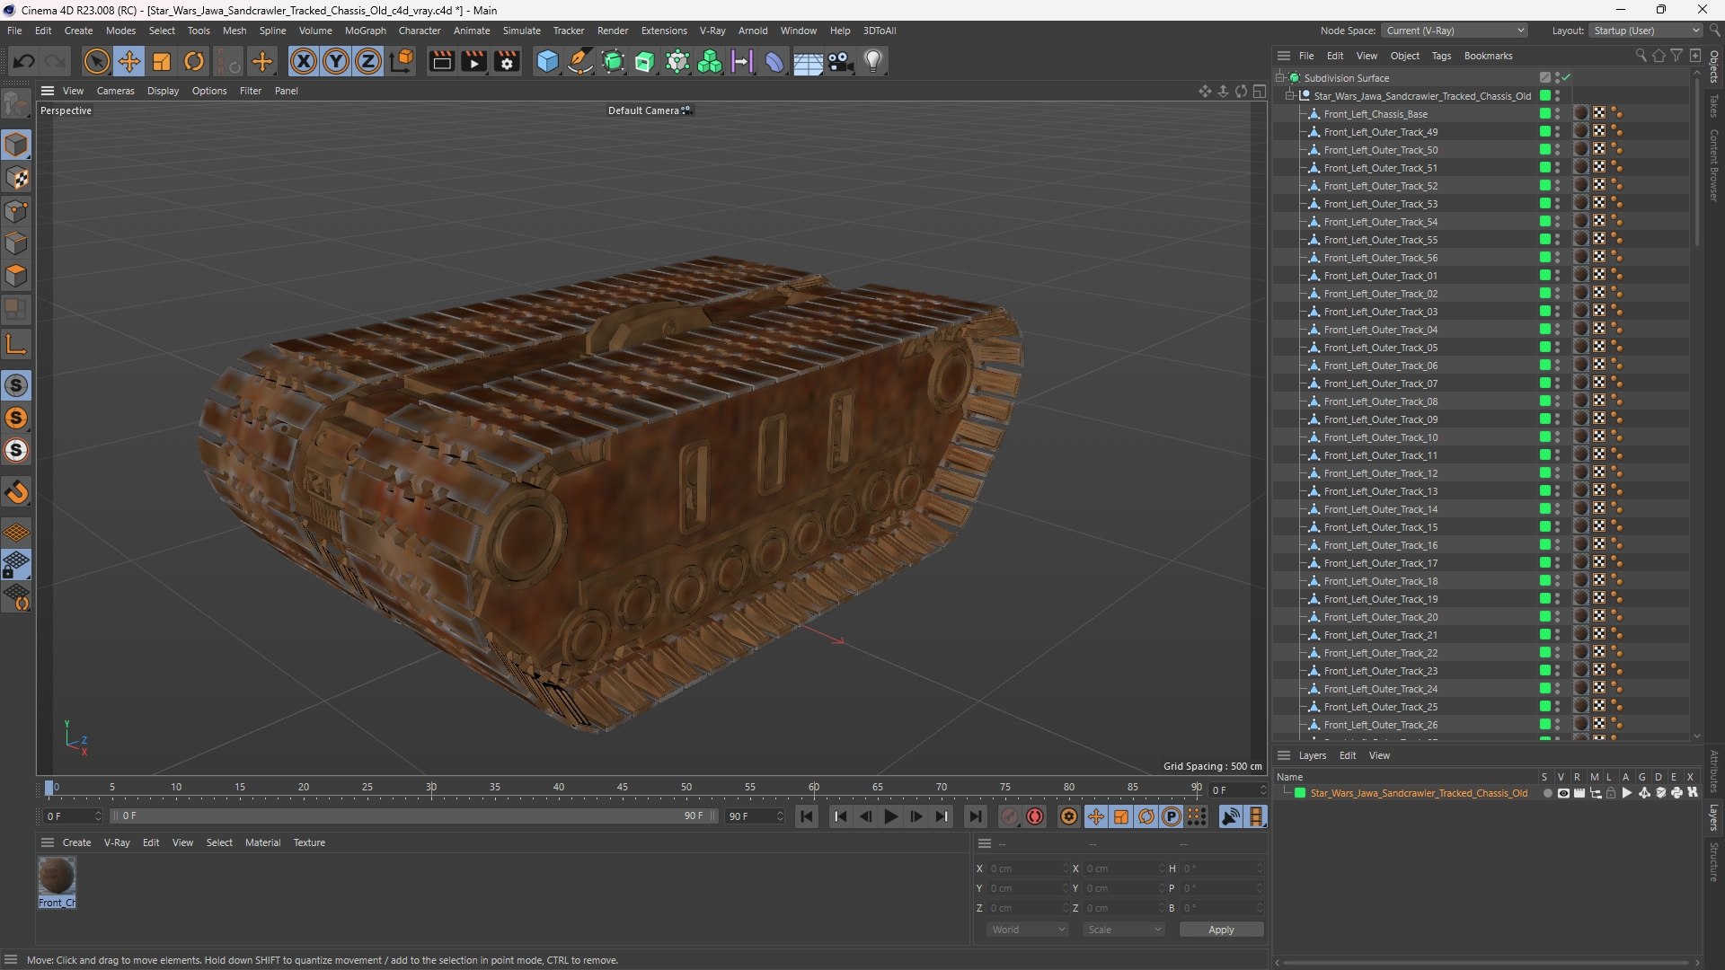The width and height of the screenshot is (1725, 970).
Task: Select the Move tool in top toolbar
Action: point(129,61)
